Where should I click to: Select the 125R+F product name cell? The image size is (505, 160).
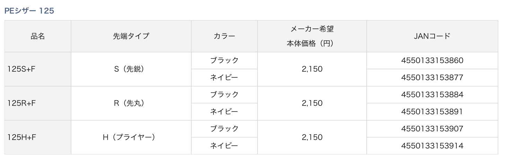[21, 103]
